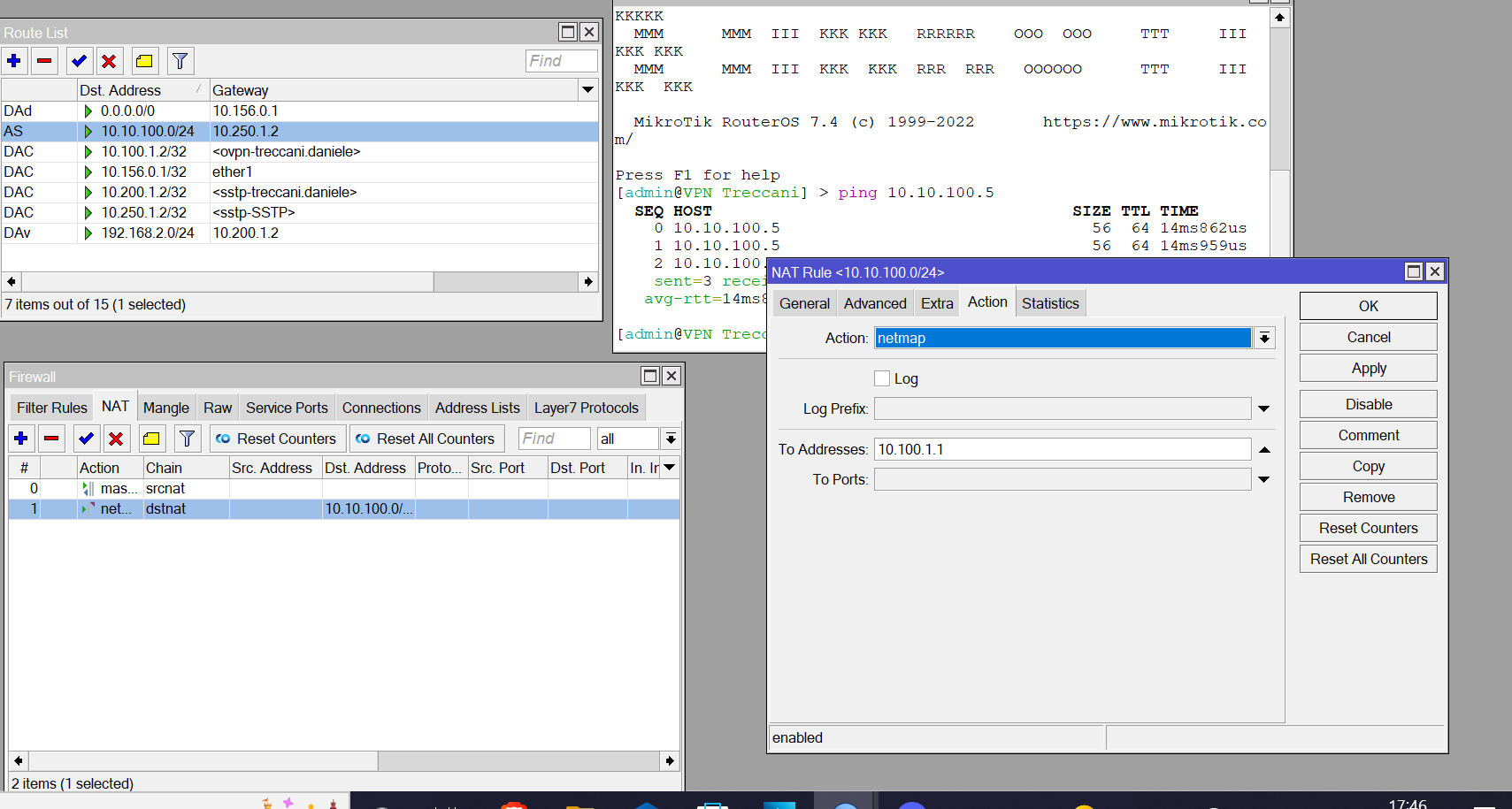Click Comment button in NAT Rule
This screenshot has width=1512, height=809.
pyautogui.click(x=1369, y=435)
